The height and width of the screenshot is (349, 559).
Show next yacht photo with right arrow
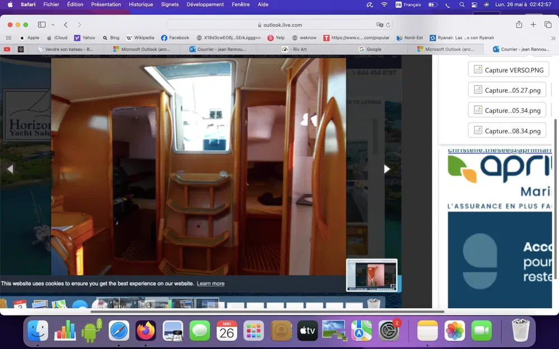click(386, 169)
